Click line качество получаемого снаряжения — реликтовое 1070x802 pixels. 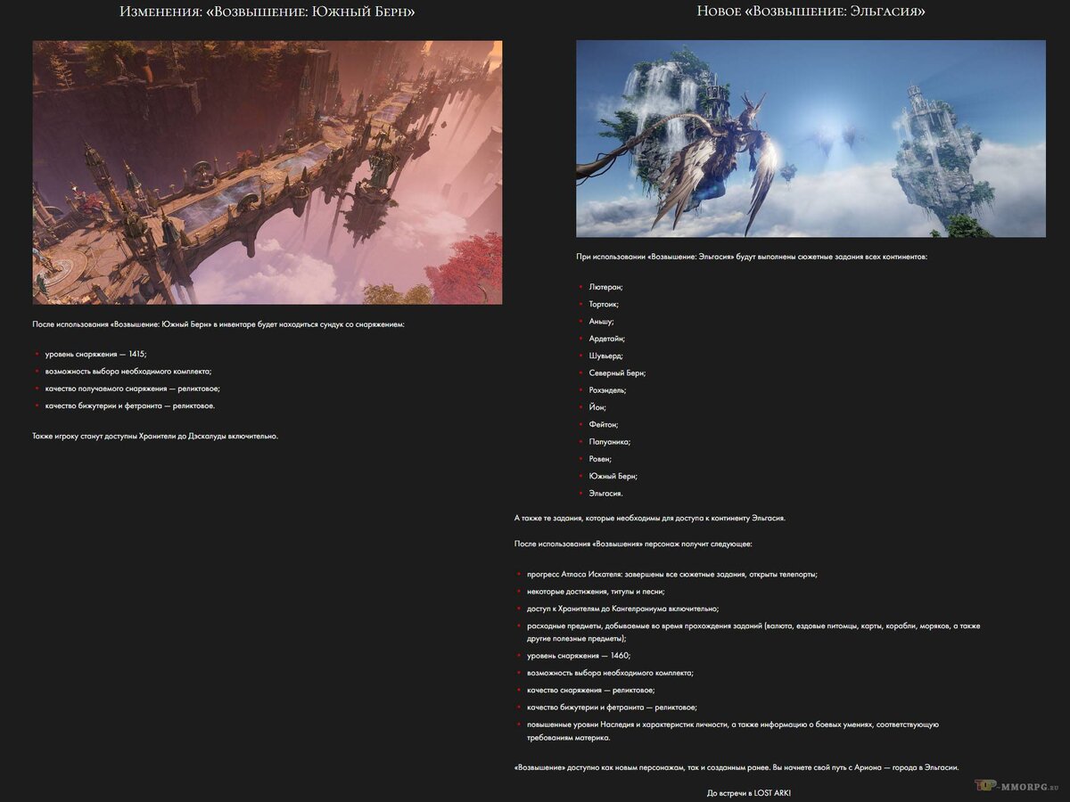coord(133,389)
